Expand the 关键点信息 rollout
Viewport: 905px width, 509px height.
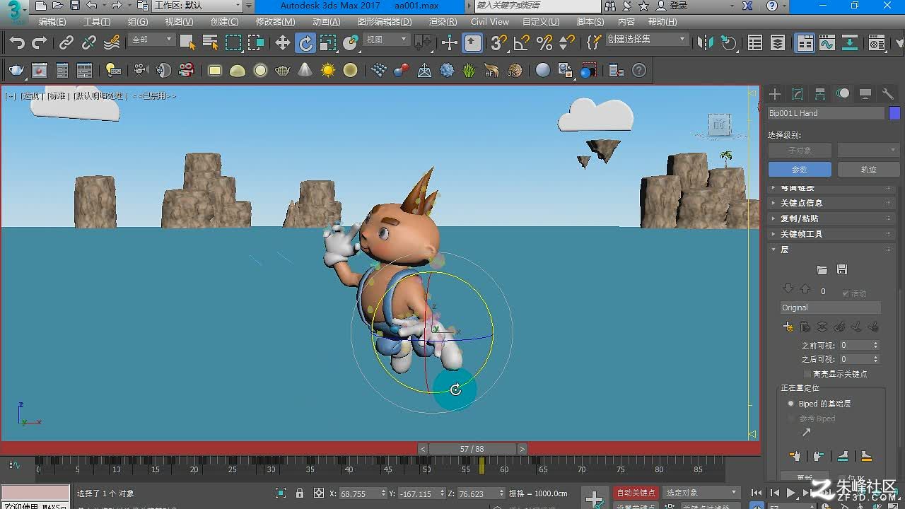coord(832,203)
